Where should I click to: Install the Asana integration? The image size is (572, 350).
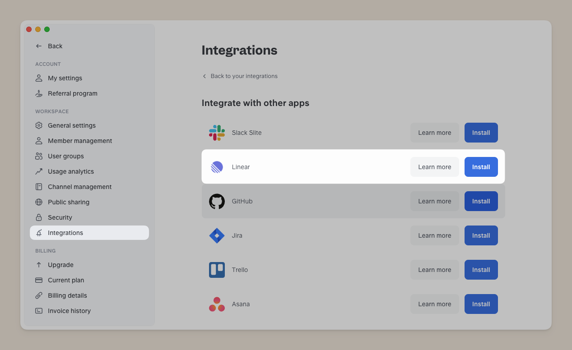(481, 304)
